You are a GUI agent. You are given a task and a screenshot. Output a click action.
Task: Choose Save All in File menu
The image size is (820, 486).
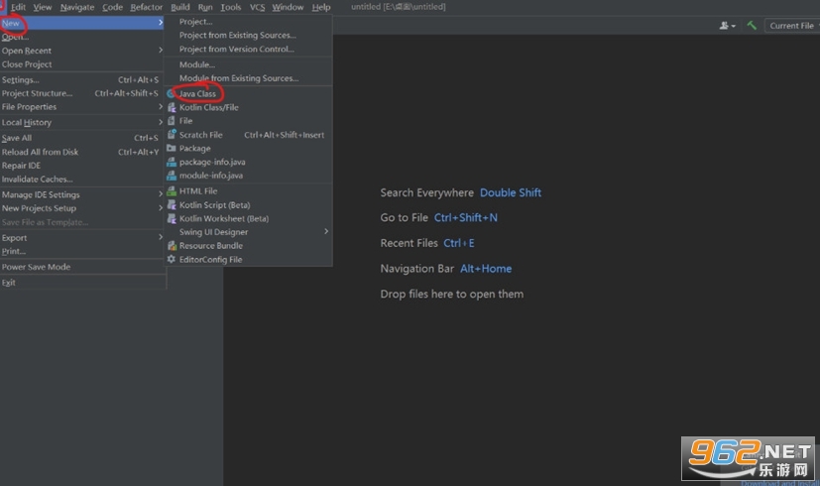coord(82,138)
